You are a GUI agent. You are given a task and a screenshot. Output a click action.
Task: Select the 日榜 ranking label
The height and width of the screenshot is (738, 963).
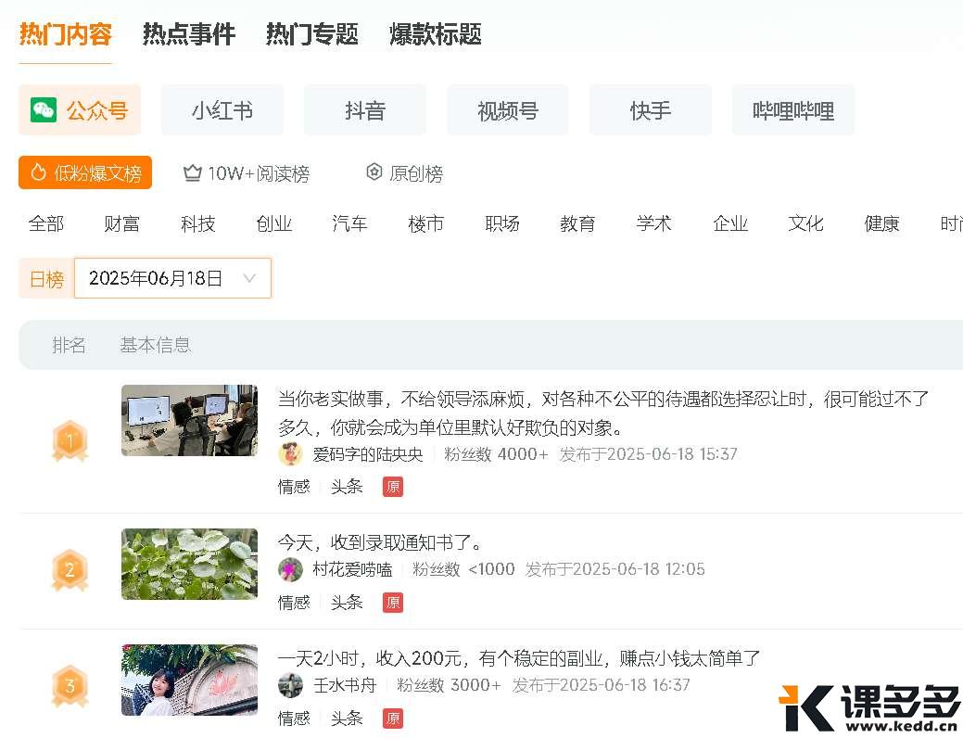coord(46,278)
